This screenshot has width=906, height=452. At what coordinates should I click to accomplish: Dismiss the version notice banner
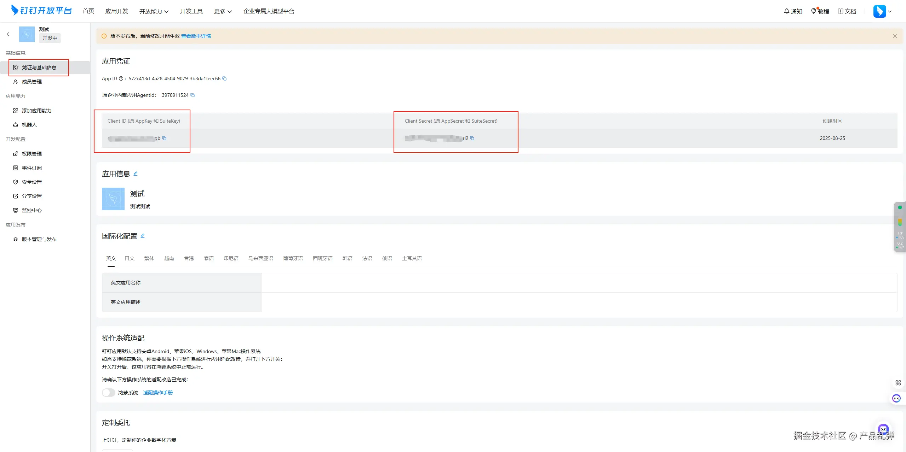point(895,36)
